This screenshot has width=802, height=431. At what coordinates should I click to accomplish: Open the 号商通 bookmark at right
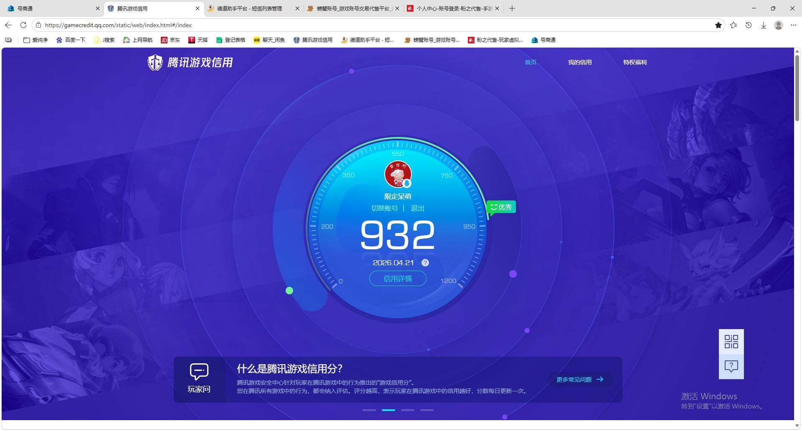pos(543,40)
